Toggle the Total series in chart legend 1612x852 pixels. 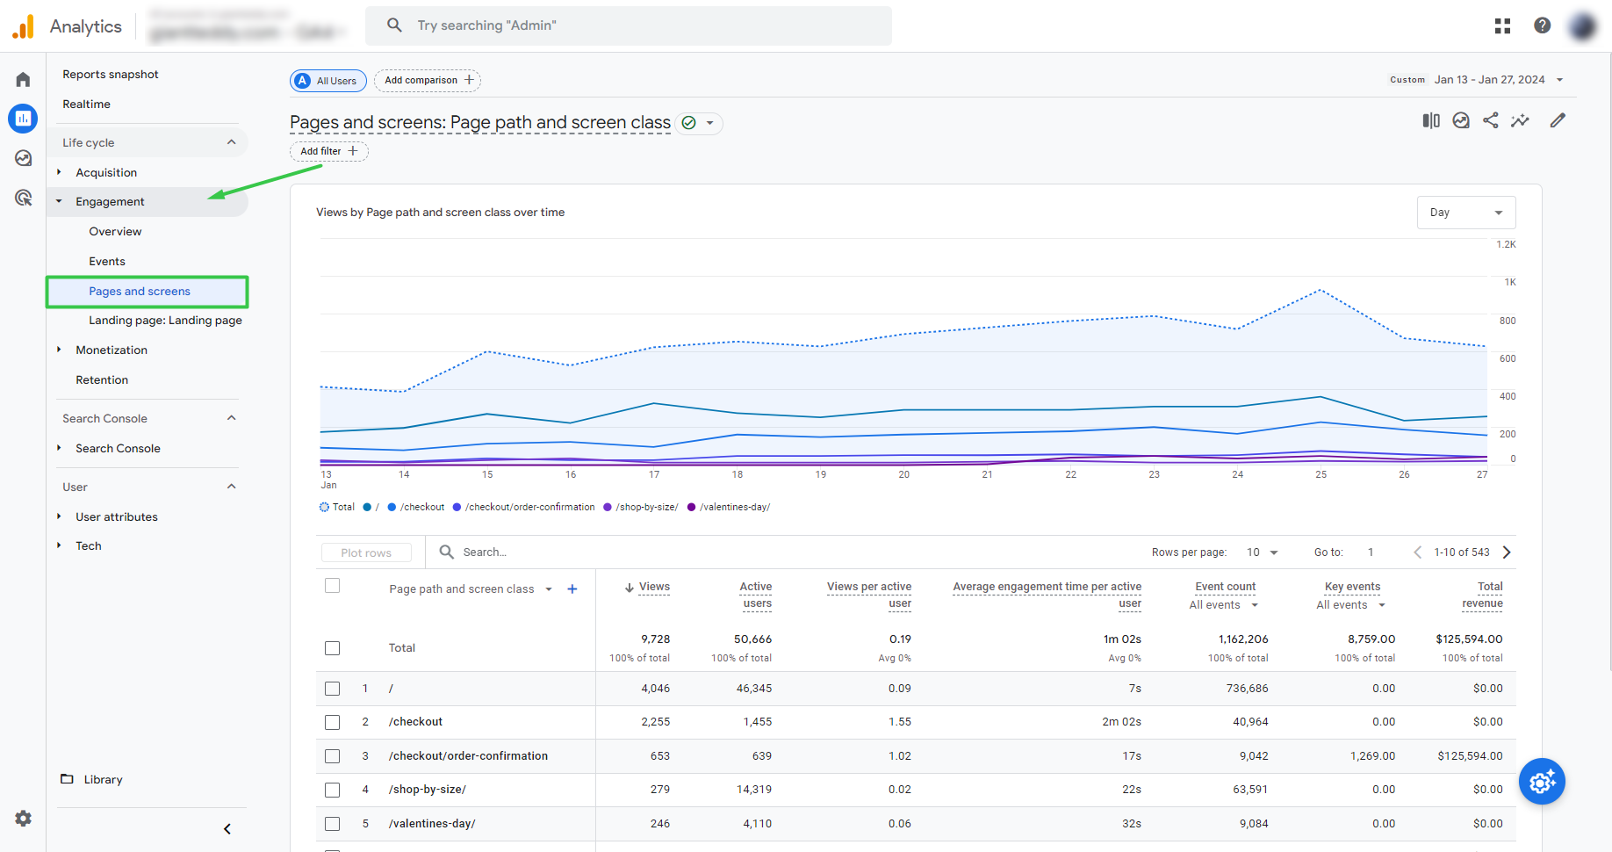click(x=337, y=507)
